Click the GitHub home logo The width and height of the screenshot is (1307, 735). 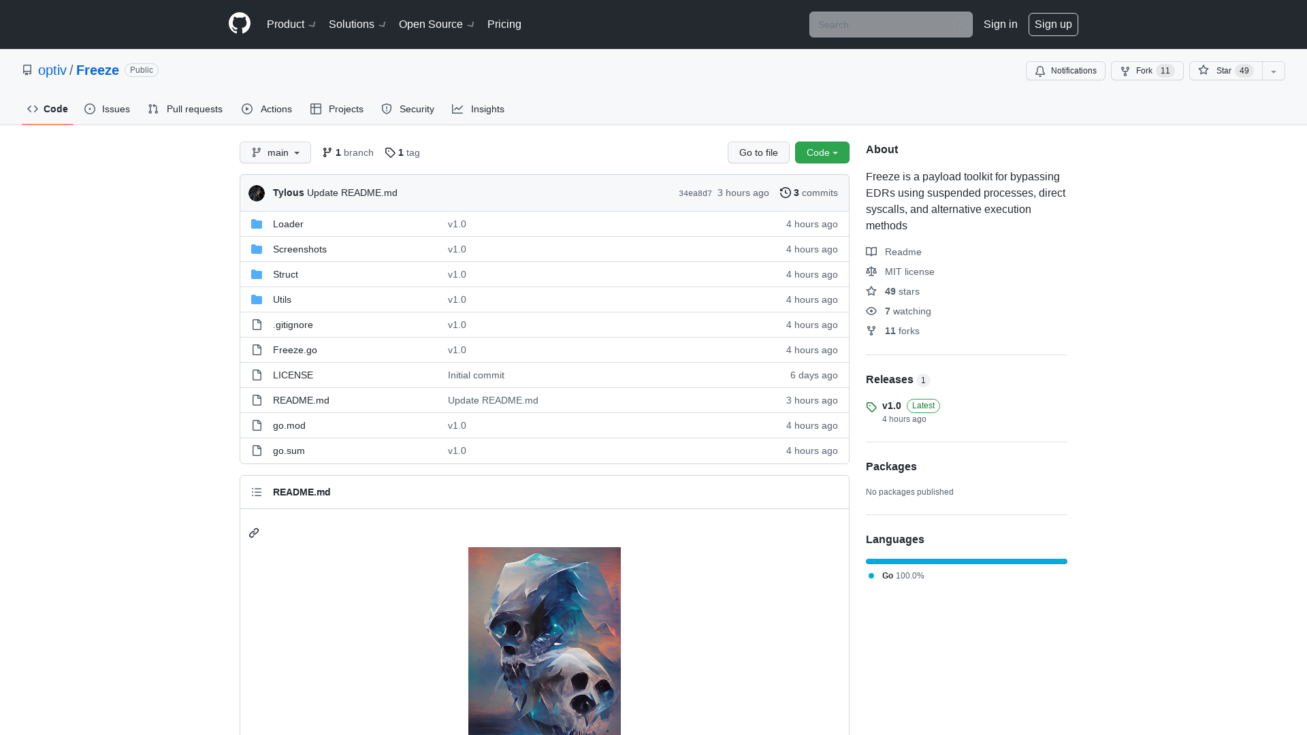click(x=239, y=24)
